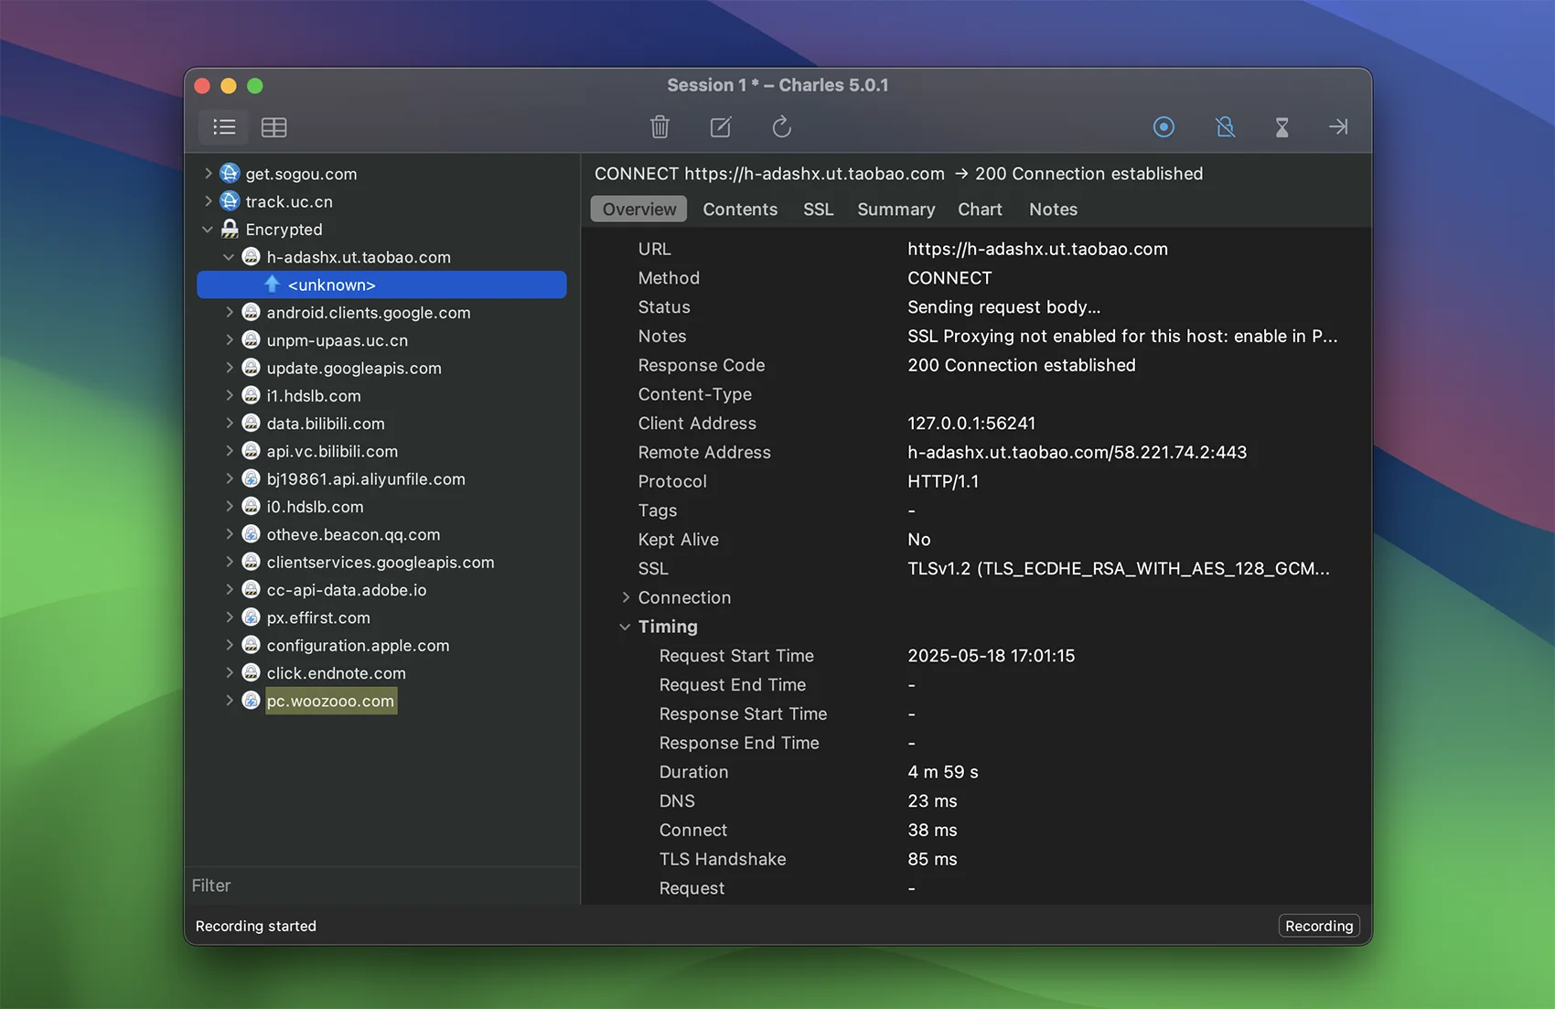Click the android.clients.google.com host icon
Screen dimensions: 1555x1009
click(251, 312)
